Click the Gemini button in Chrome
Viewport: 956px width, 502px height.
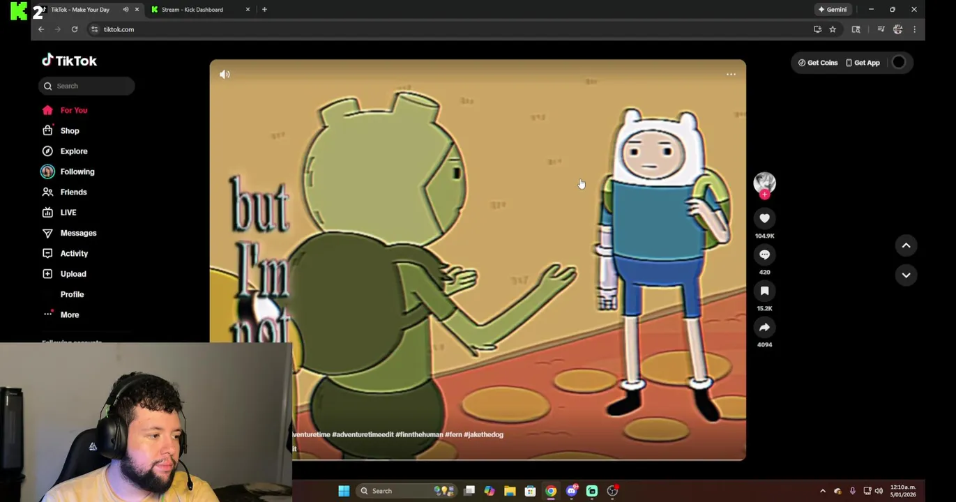(x=833, y=10)
